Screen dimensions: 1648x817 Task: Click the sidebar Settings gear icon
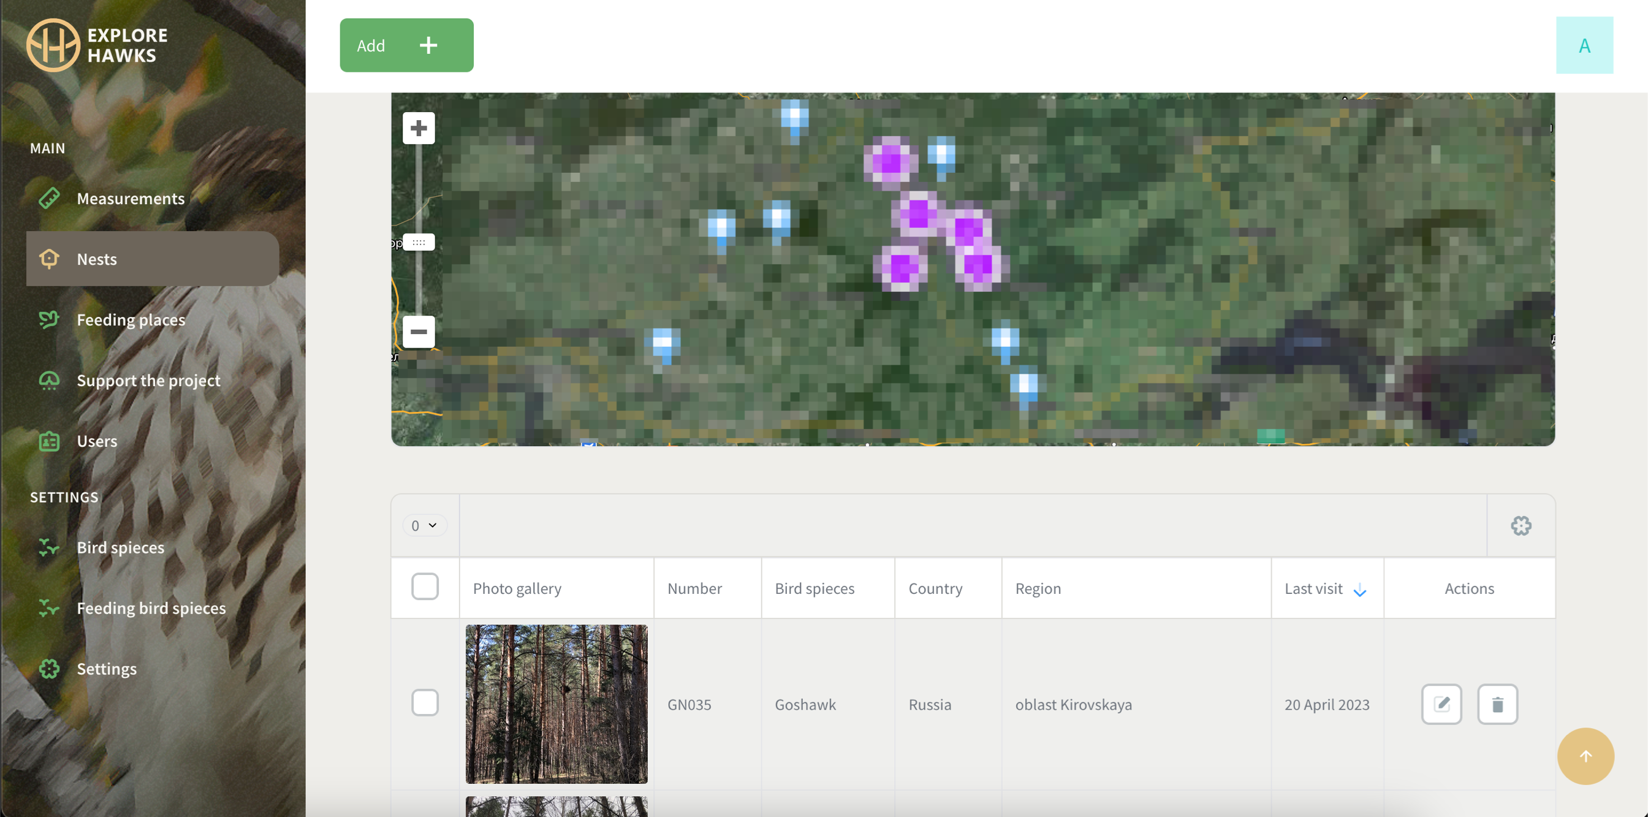pos(49,669)
